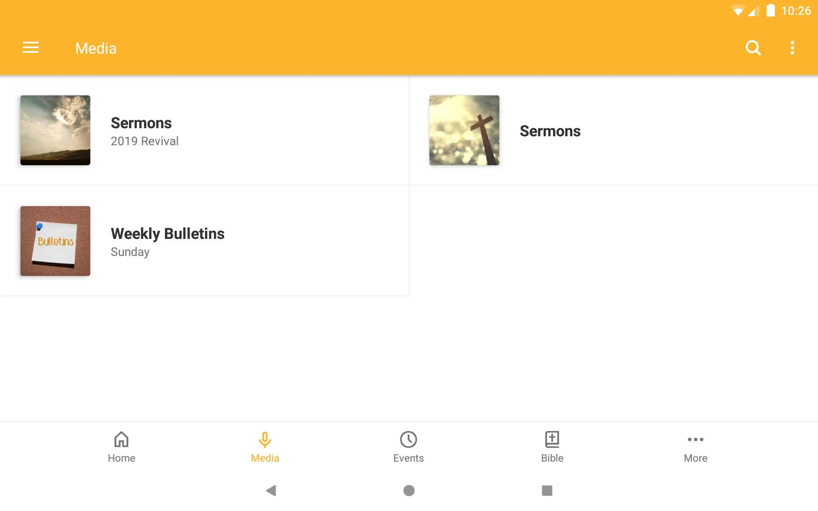Open the Bible icon tab
818x511 pixels.
coord(552,447)
